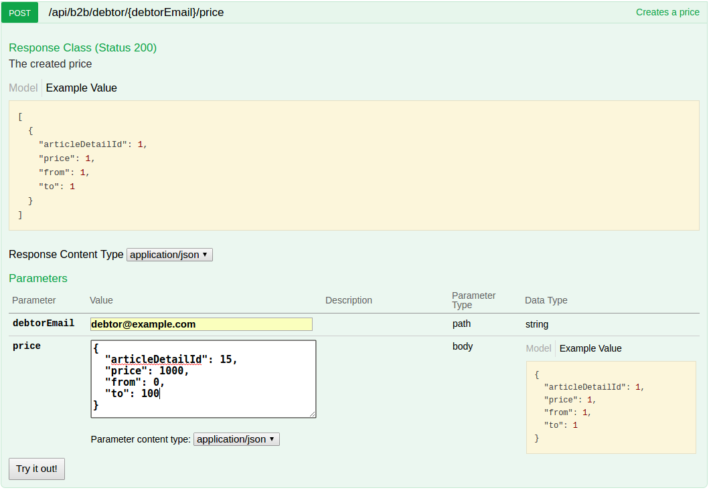Screen dimensions: 711x490
Task: Switch to the Model tab under Response Class
Action: (23, 88)
